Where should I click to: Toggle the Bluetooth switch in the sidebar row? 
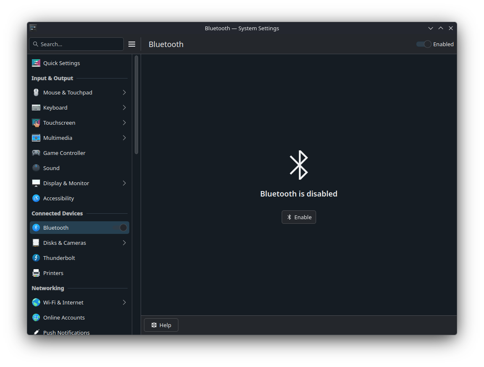[x=120, y=228]
